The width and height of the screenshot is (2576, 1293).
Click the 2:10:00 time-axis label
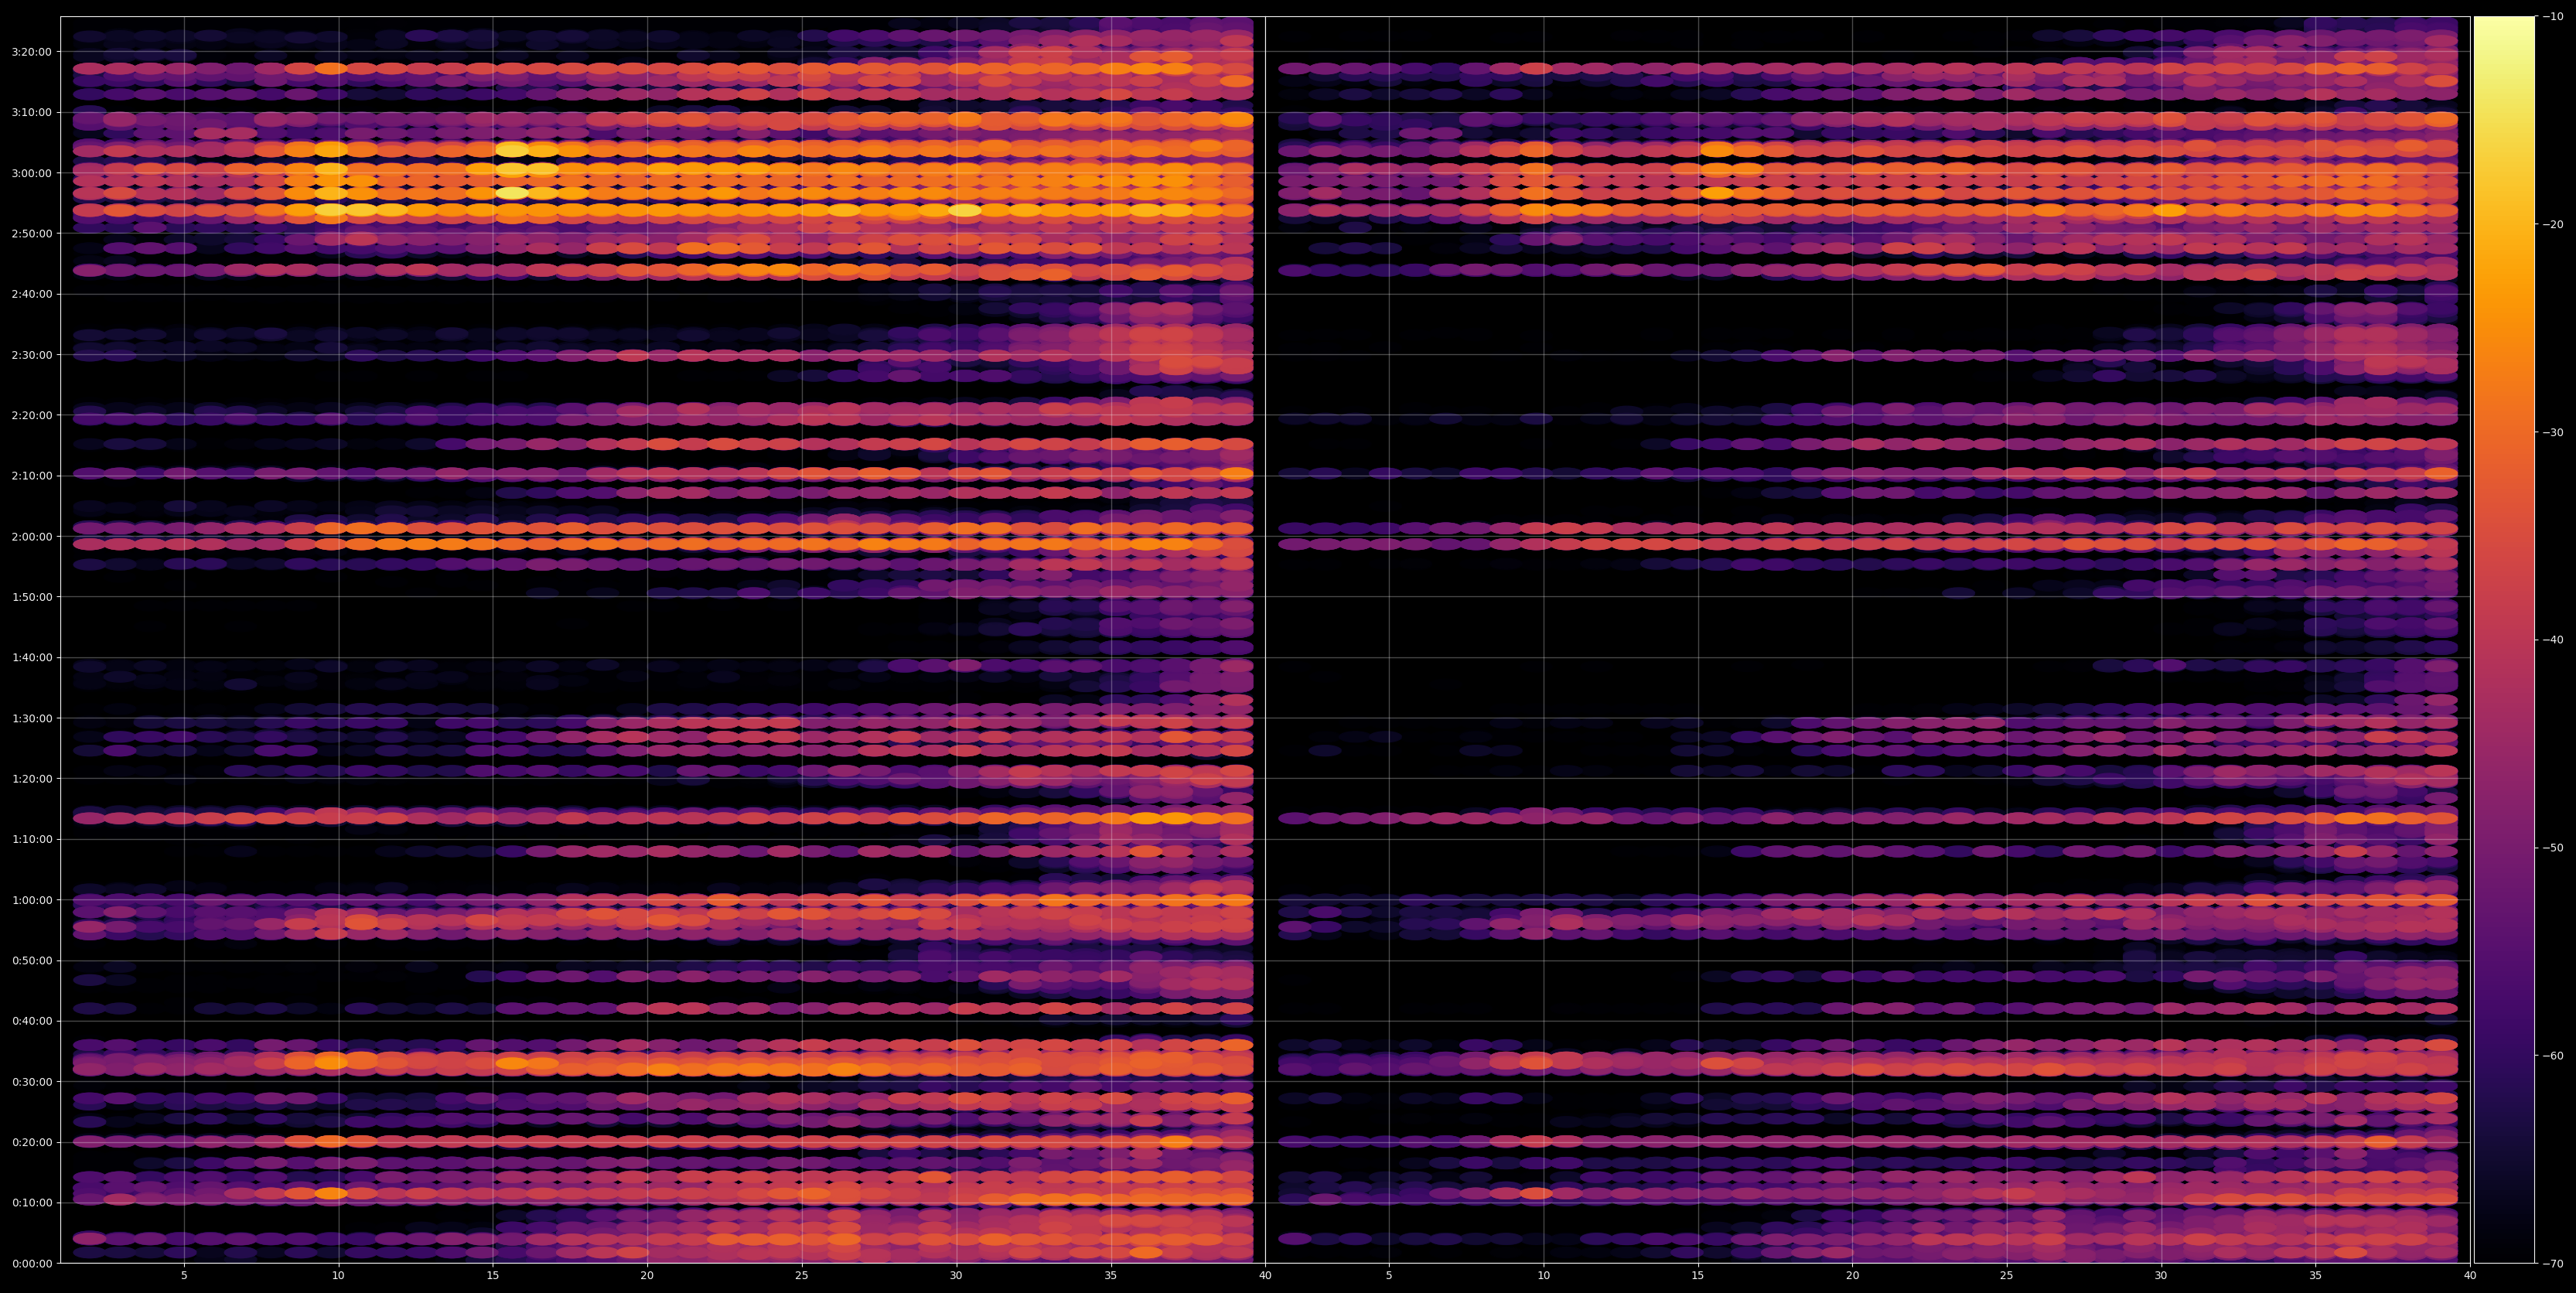[31, 476]
